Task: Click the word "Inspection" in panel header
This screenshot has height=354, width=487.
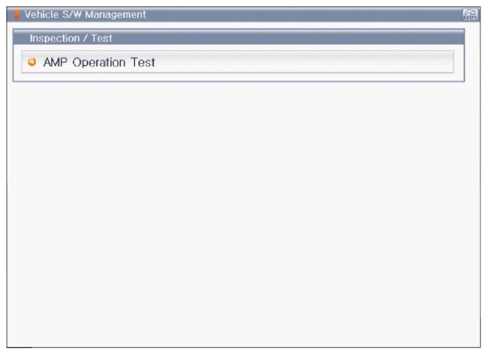Action: (54, 38)
